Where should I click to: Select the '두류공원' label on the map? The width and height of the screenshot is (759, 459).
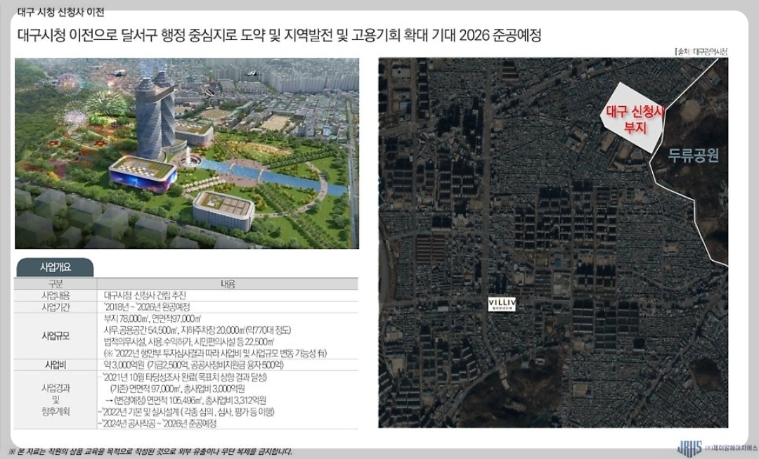coord(693,155)
